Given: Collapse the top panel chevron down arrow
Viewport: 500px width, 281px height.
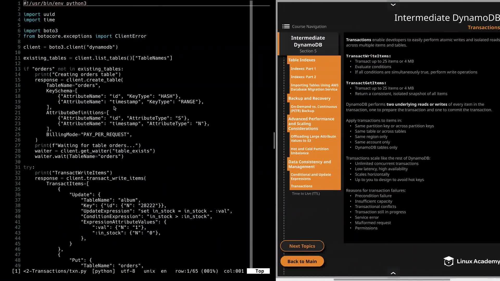Looking at the screenshot, I should [393, 5].
